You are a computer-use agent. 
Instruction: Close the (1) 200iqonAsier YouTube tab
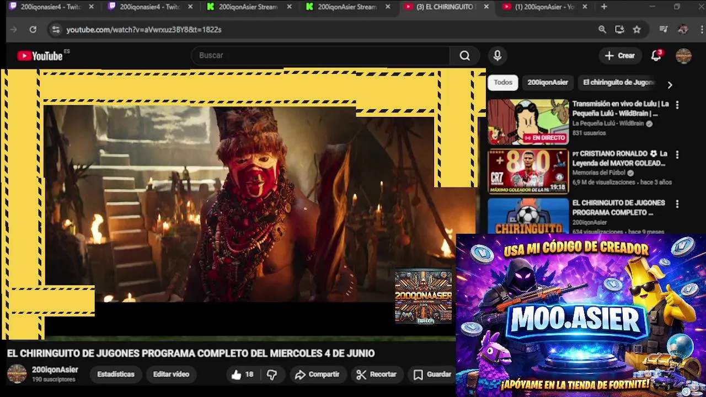(585, 7)
